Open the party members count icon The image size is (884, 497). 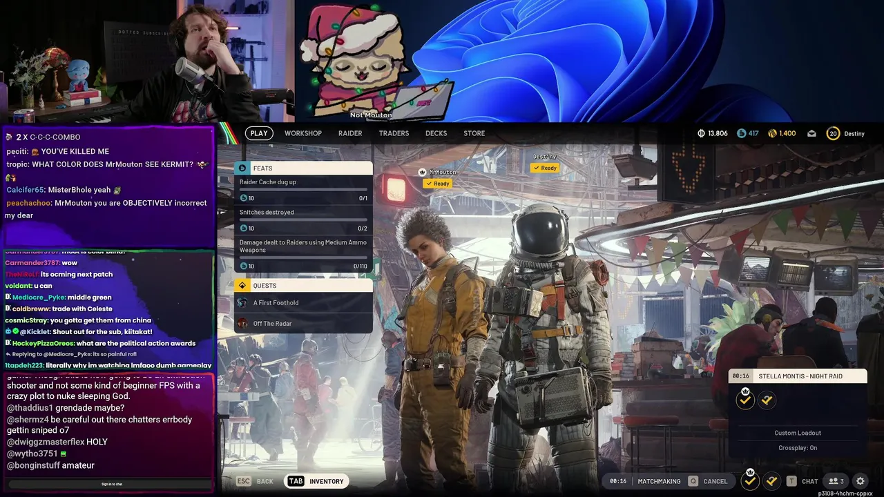(x=836, y=481)
